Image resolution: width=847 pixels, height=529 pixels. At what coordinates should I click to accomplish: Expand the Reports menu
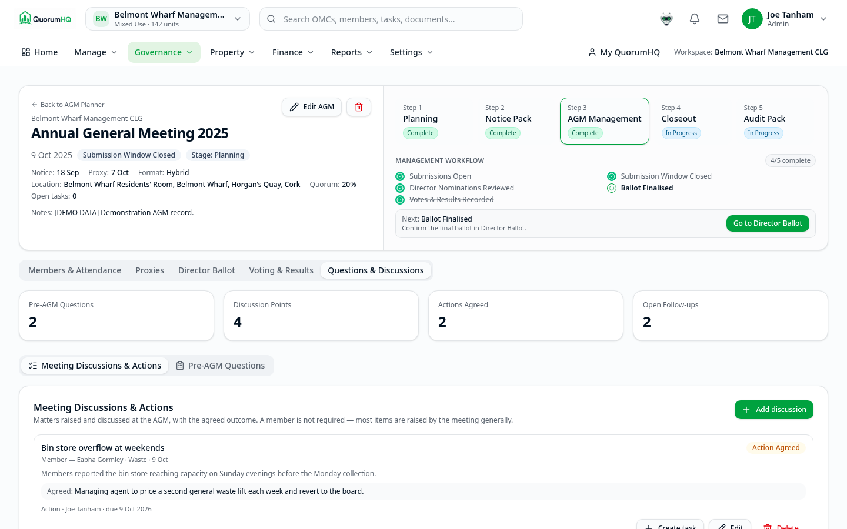(x=352, y=52)
